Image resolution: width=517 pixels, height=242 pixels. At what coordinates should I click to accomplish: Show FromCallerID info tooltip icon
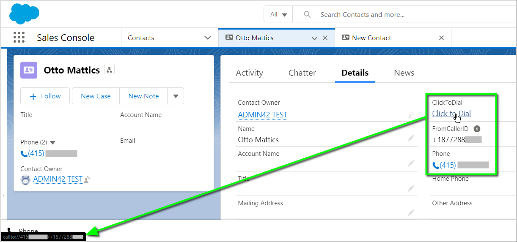477,129
